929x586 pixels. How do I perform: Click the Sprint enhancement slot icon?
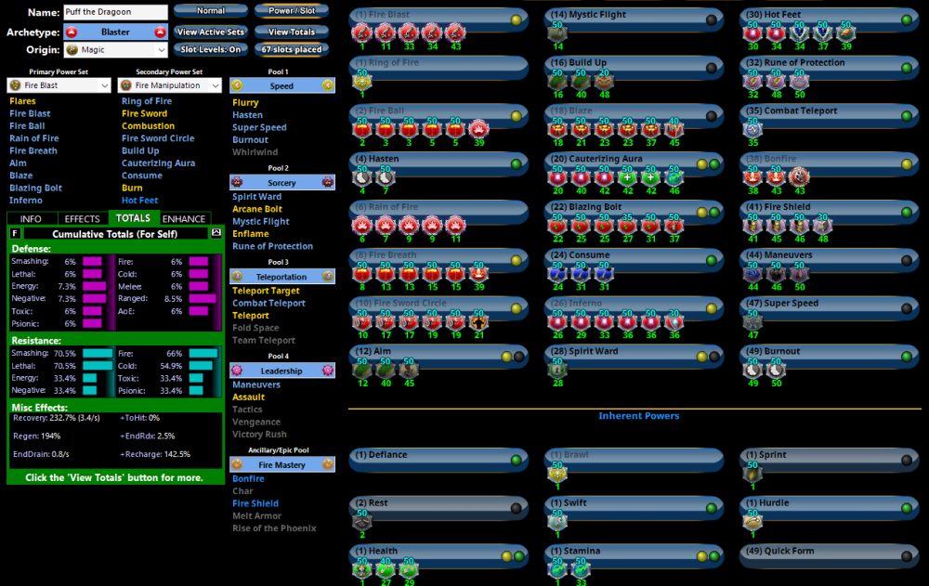click(x=752, y=474)
